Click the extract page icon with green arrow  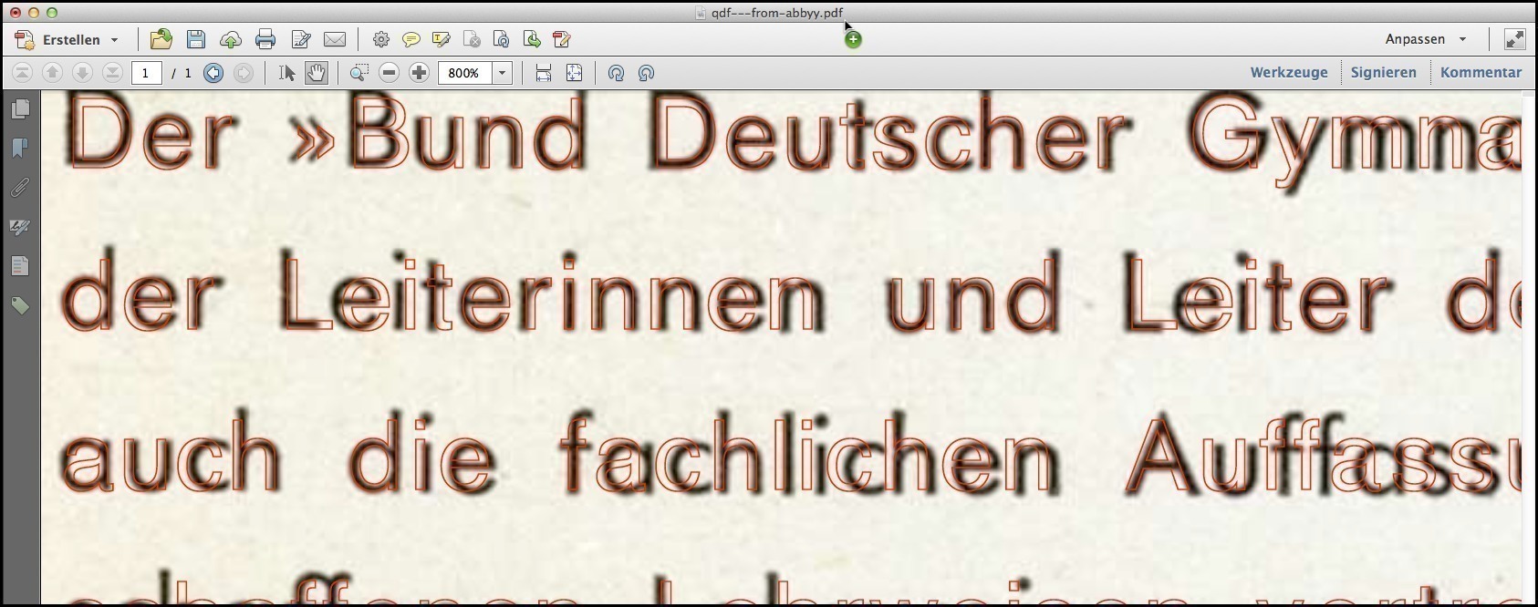tap(532, 39)
